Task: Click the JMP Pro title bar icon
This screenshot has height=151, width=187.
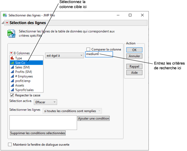Action: point(5,15)
